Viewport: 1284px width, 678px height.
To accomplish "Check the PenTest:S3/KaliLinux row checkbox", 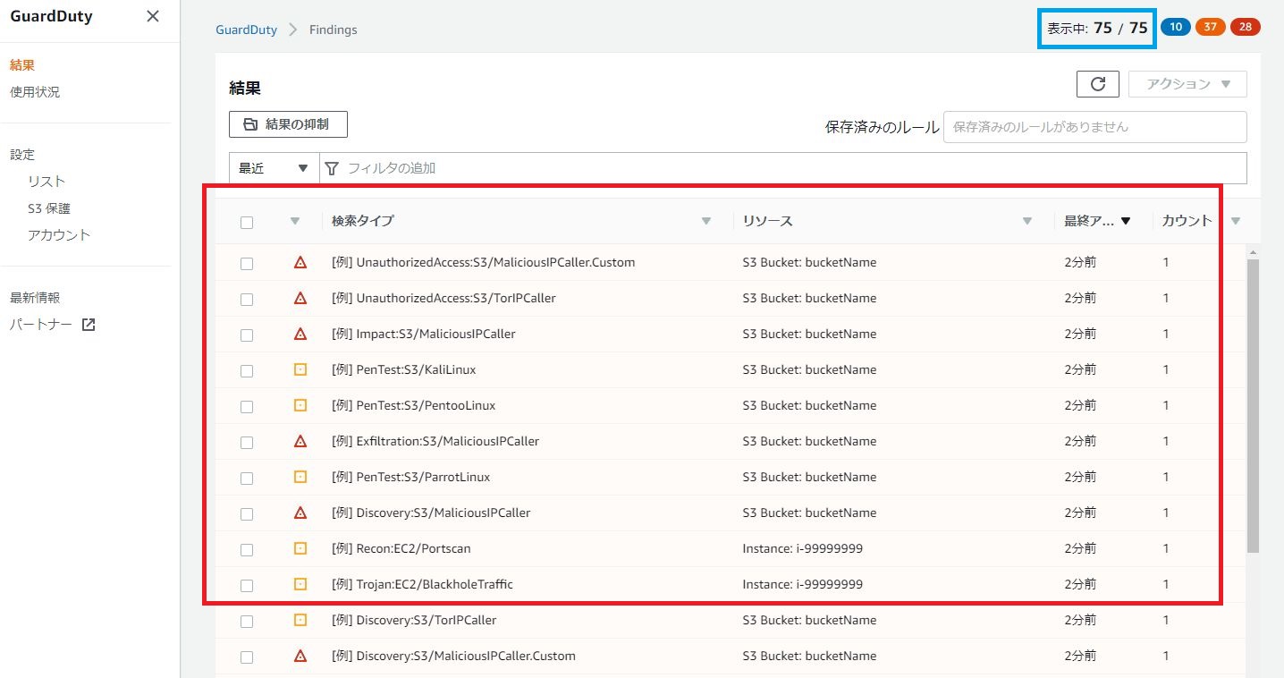I will pos(247,371).
